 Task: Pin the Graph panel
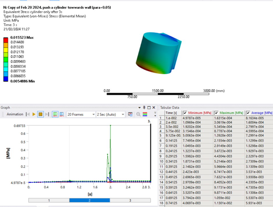[144, 107]
